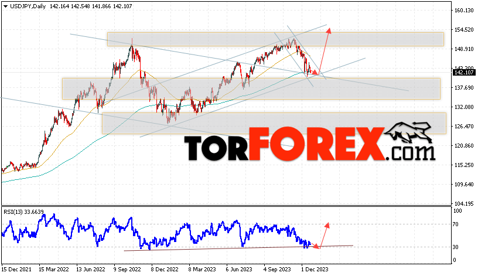Select the middle gray support zone rectangle
The height and width of the screenshot is (276, 478).
tap(251, 88)
